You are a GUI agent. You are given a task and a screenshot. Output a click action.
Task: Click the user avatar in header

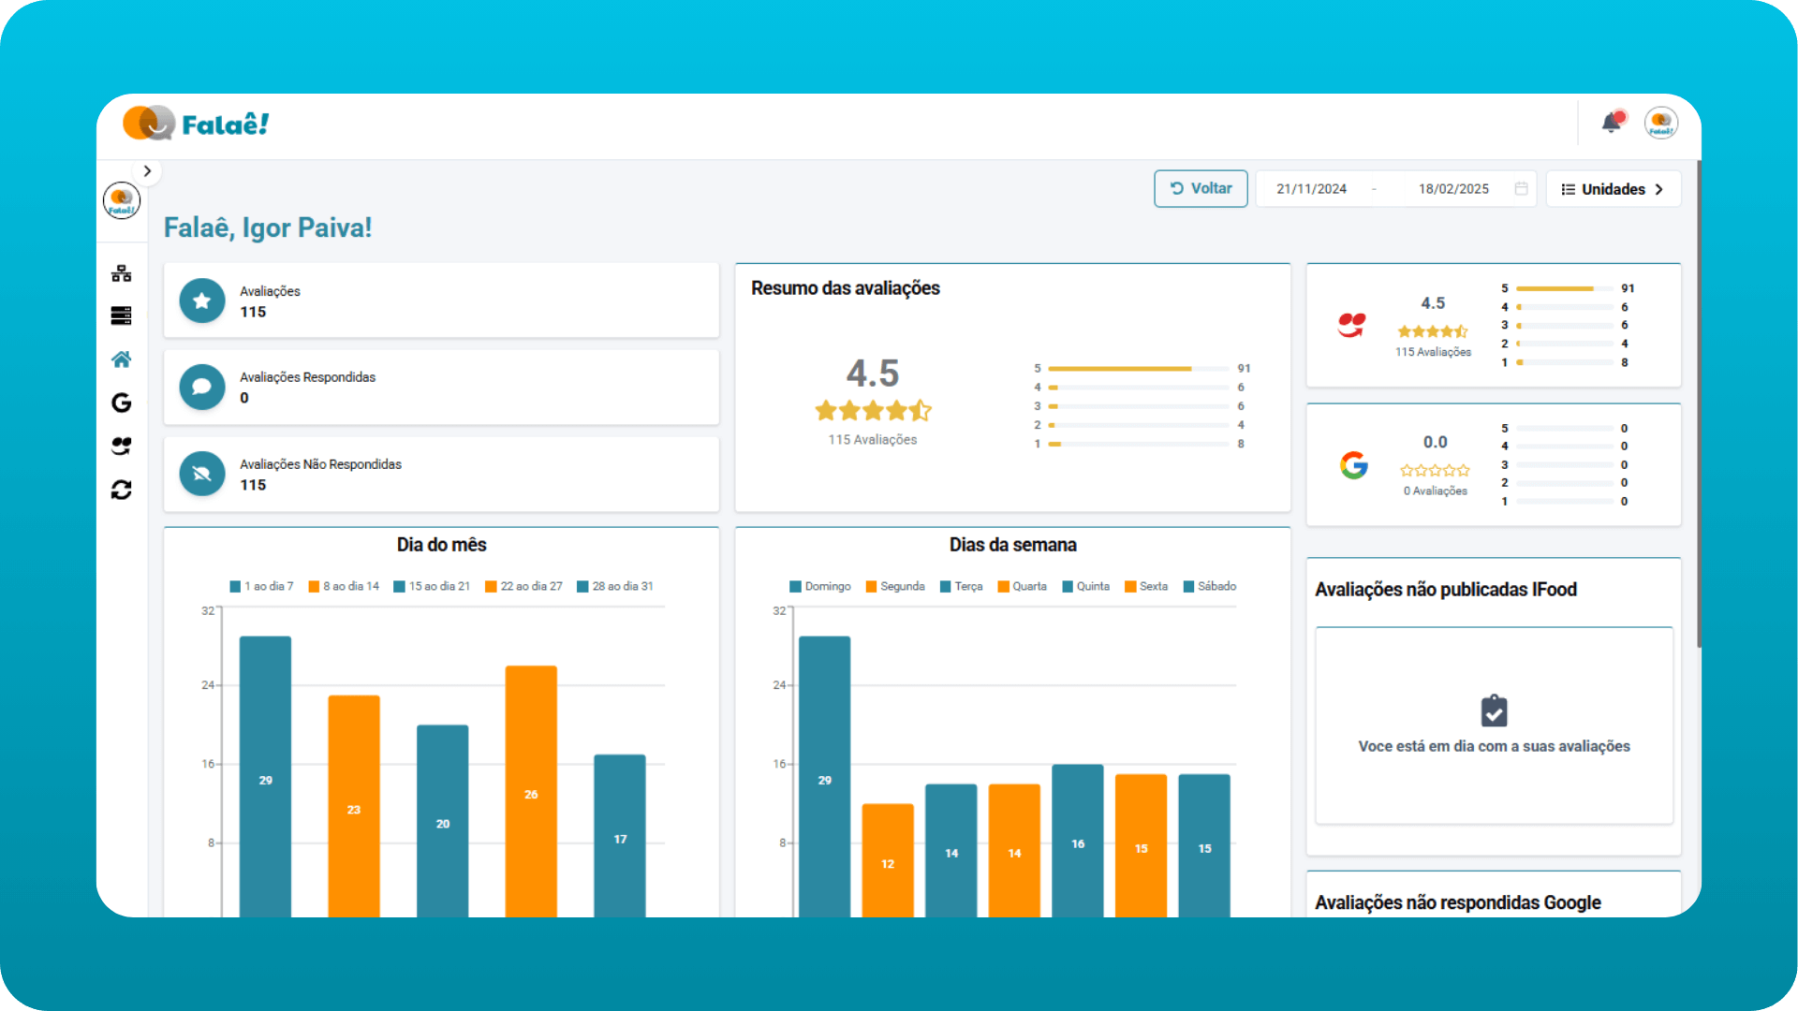(x=1661, y=123)
